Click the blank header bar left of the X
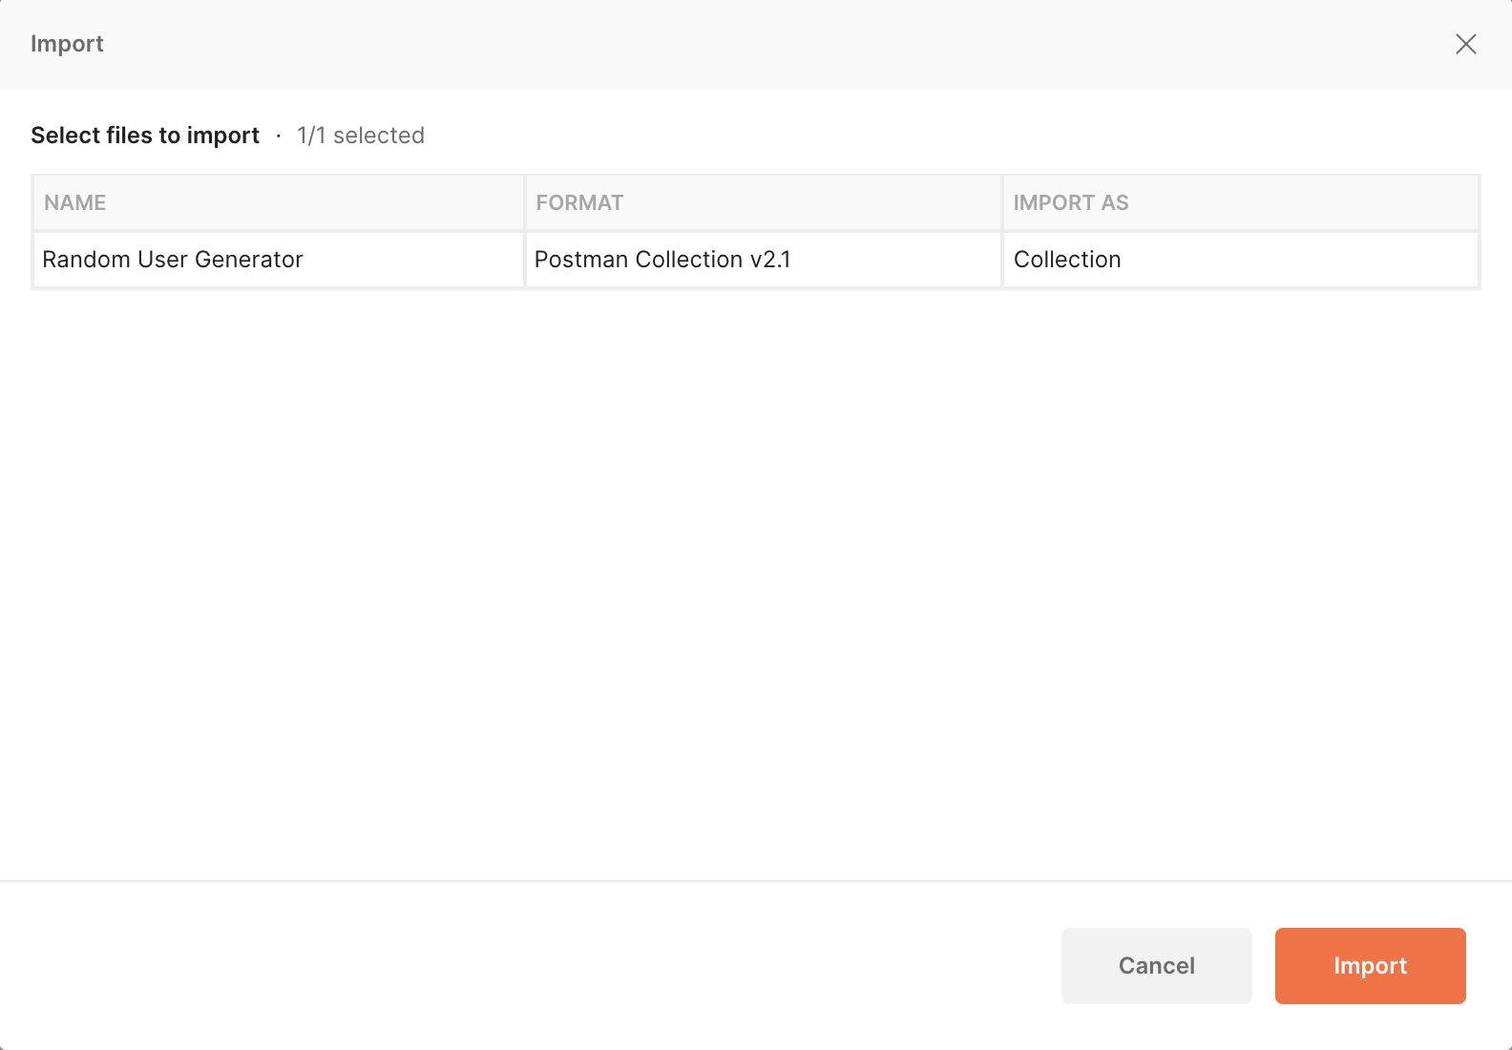1512x1050 pixels. coord(764,44)
